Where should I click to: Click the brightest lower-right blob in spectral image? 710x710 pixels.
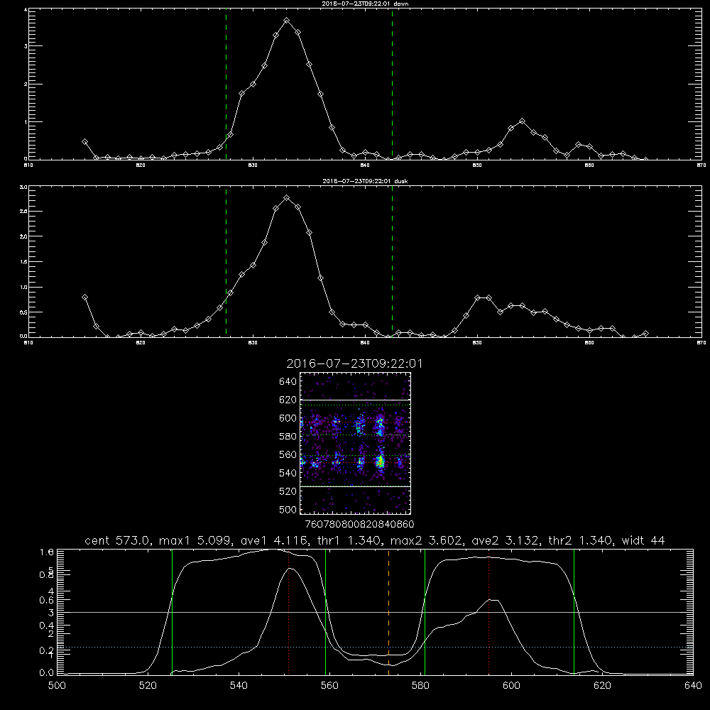pos(381,461)
